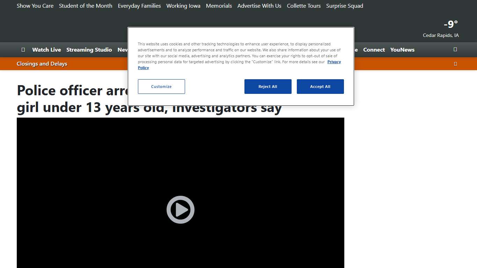The height and width of the screenshot is (268, 477).
Task: Click the Working Iowa link
Action: click(183, 6)
